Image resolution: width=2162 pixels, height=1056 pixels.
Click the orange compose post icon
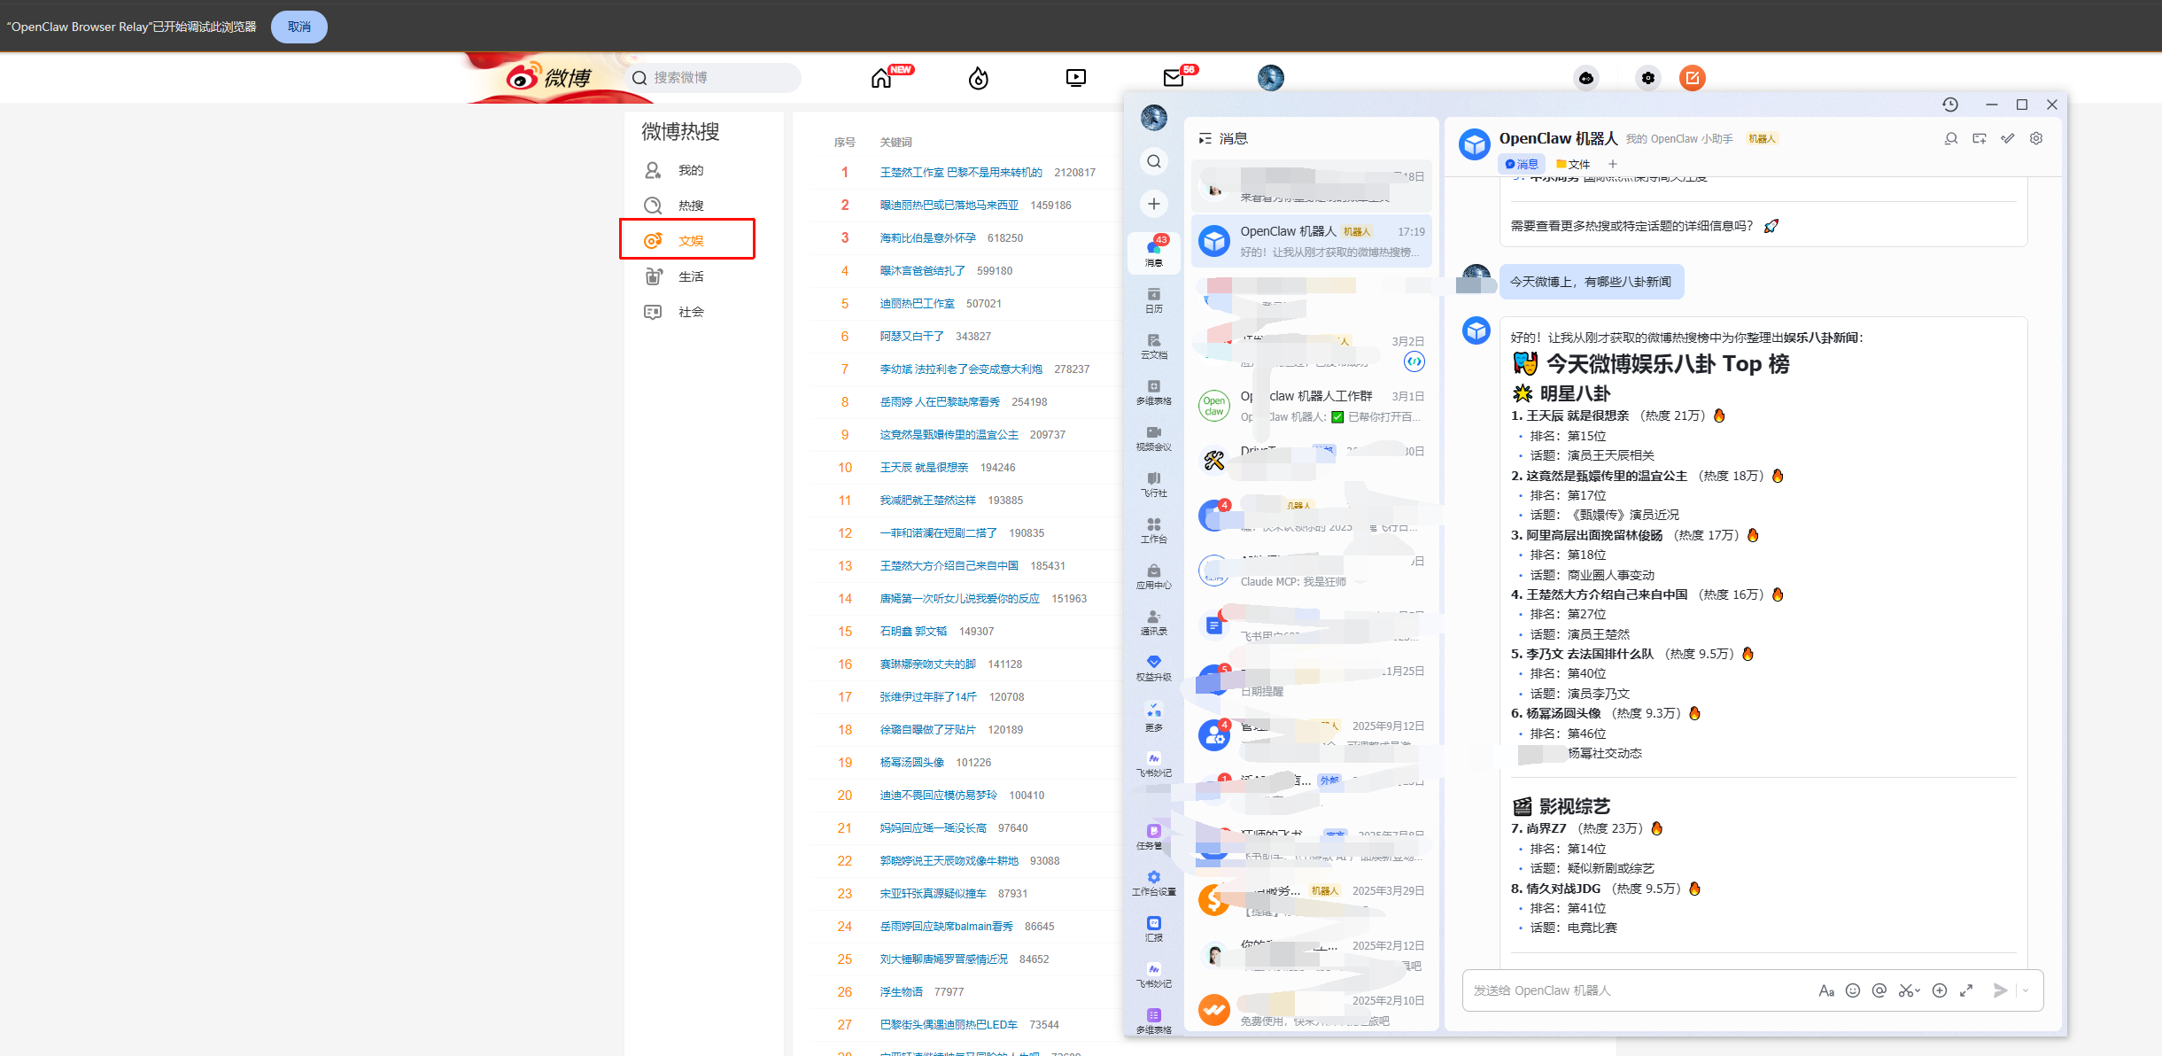1692,78
